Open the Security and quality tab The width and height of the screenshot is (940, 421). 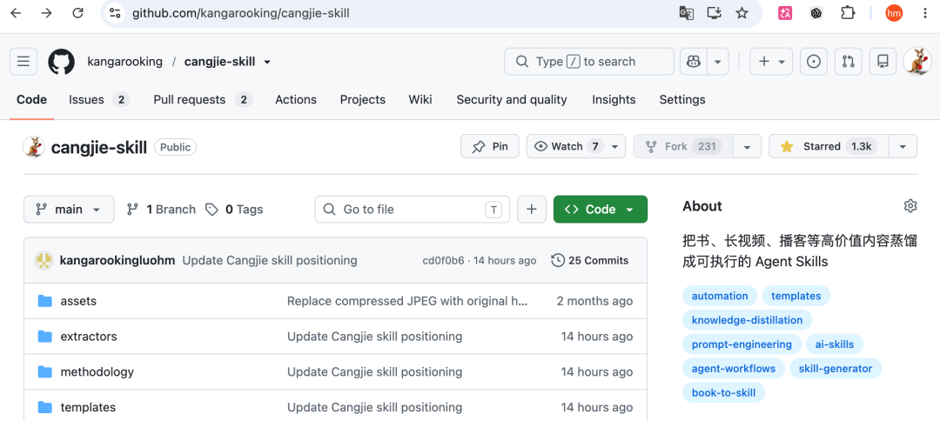(512, 100)
